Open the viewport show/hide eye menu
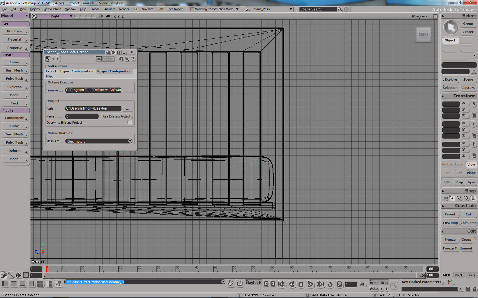Screen dimensions: 478x298 click(108, 16)
